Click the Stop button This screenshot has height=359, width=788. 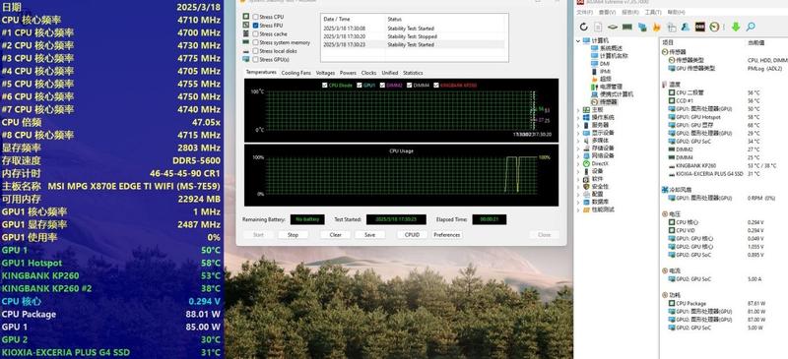[x=293, y=235]
